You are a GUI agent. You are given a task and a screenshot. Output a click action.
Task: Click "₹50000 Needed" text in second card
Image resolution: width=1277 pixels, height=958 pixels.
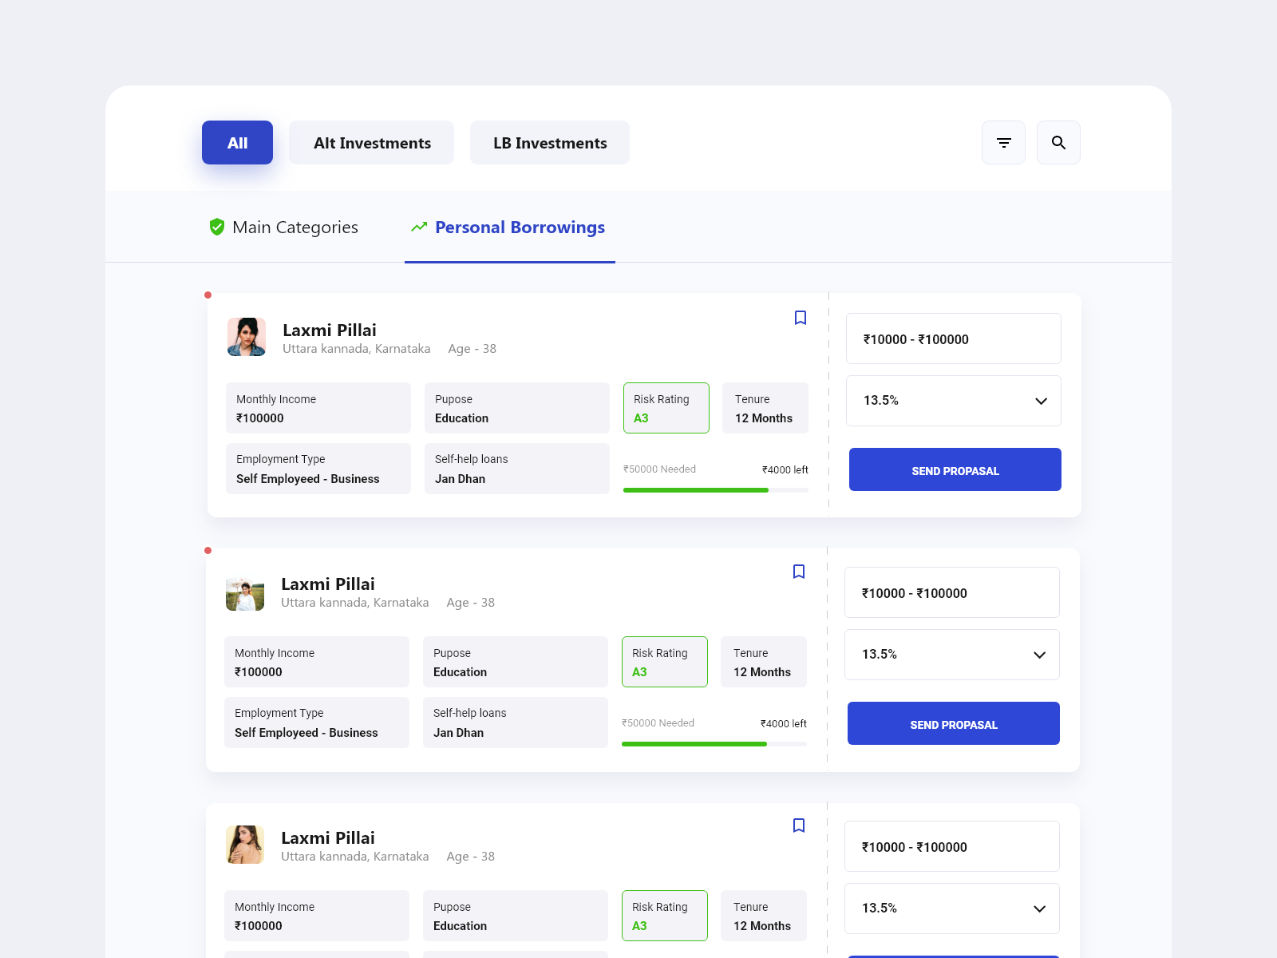(x=658, y=723)
